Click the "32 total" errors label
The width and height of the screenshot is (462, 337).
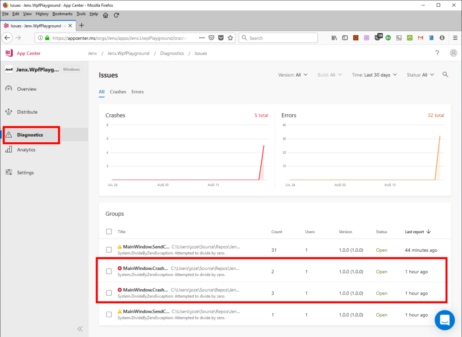tap(436, 115)
